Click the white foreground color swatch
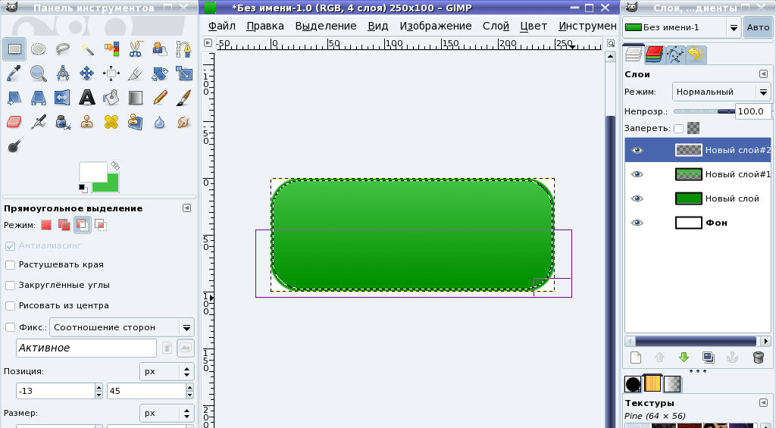Image resolution: width=776 pixels, height=428 pixels. (x=93, y=172)
